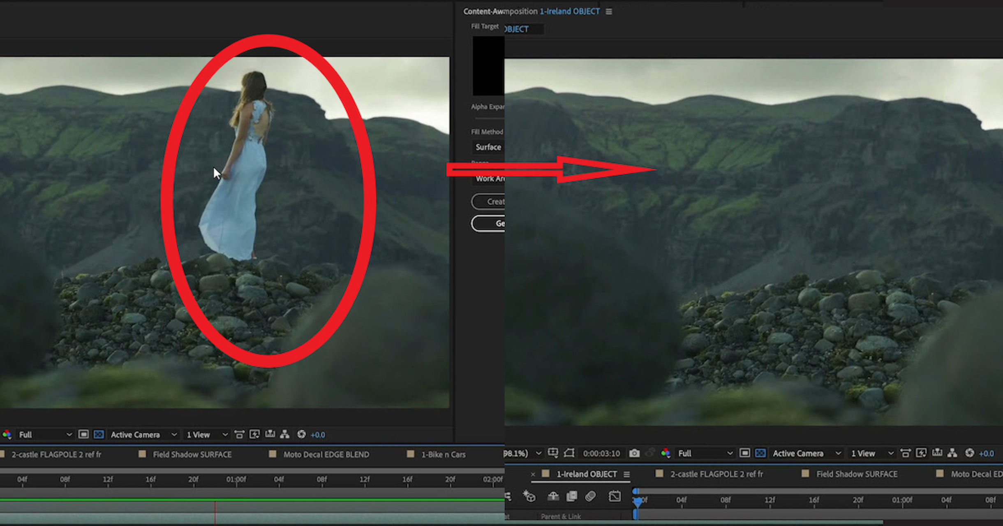
Task: Click the 1-Ireland OBJECT composition name at top
Action: coord(569,12)
